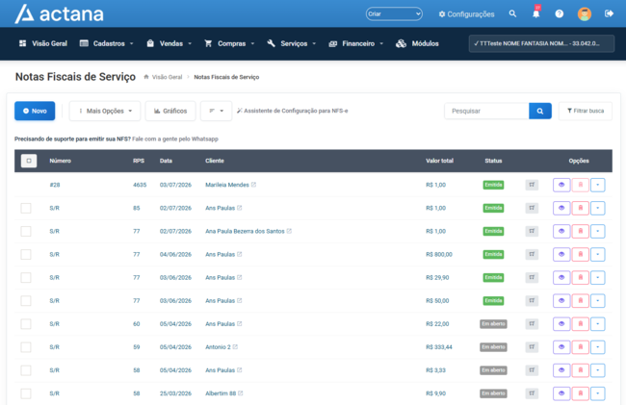This screenshot has height=405, width=626.
Task: Open the Vendas menu
Action: (x=170, y=44)
